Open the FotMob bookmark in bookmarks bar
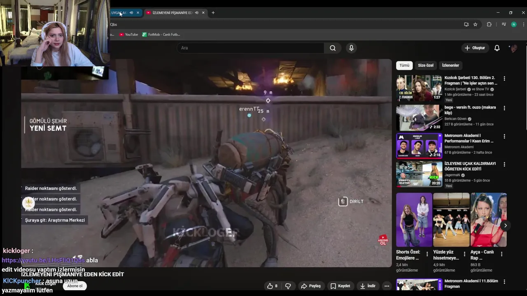The image size is (527, 296). click(x=161, y=35)
